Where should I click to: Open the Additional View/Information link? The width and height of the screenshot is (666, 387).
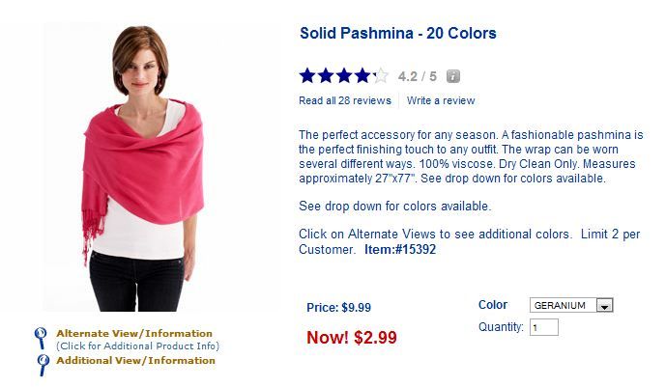pyautogui.click(x=135, y=360)
